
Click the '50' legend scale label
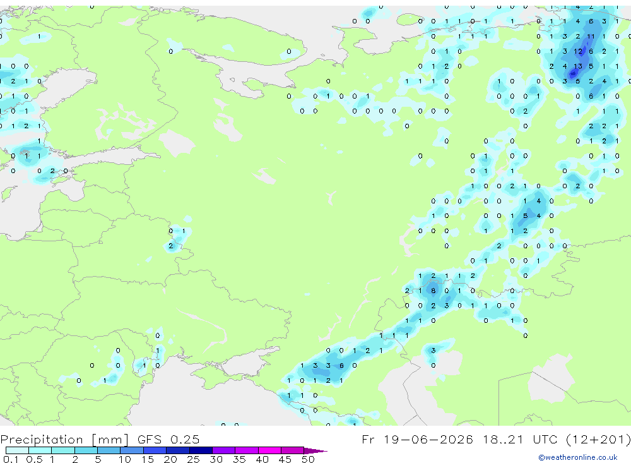coord(309,459)
